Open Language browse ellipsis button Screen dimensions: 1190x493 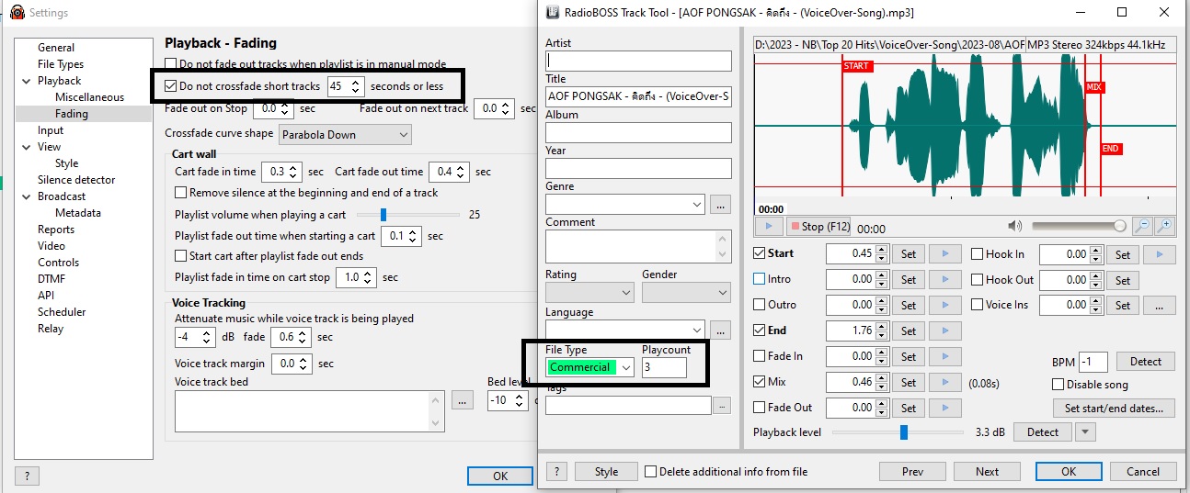720,329
